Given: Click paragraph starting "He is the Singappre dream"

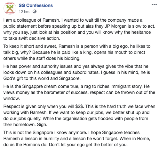Looking at the screenshot, I should [79, 92].
